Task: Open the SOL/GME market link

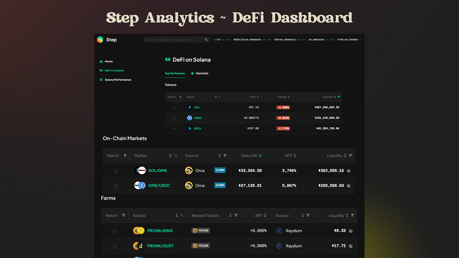Action: (x=158, y=170)
